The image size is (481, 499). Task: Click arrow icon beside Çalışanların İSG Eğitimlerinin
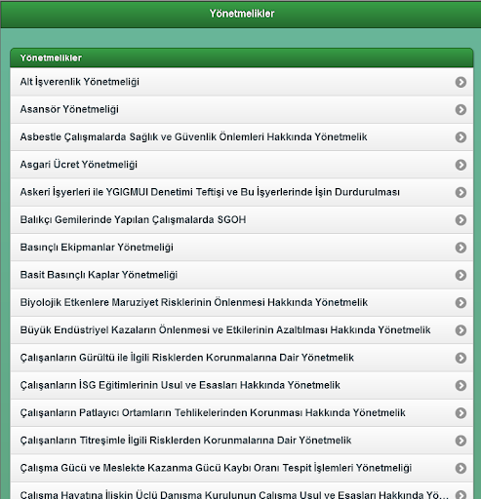[461, 386]
